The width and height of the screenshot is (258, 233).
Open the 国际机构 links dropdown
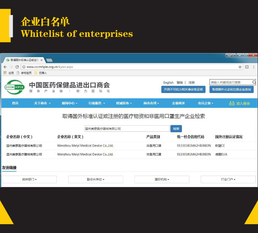[162, 179]
